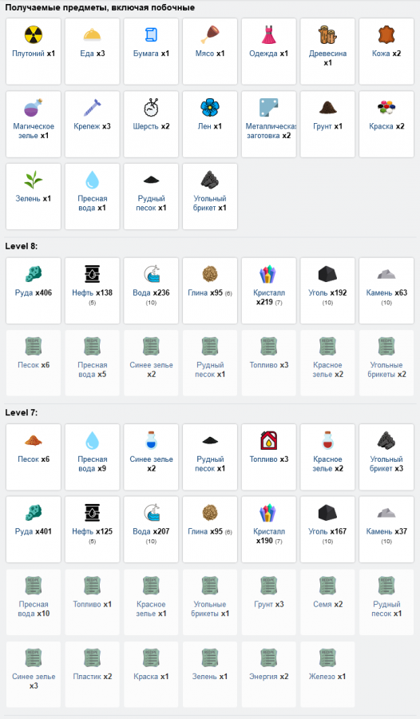
Task: Select the Красное зелье x1 recipe label
Action: [x=151, y=609]
